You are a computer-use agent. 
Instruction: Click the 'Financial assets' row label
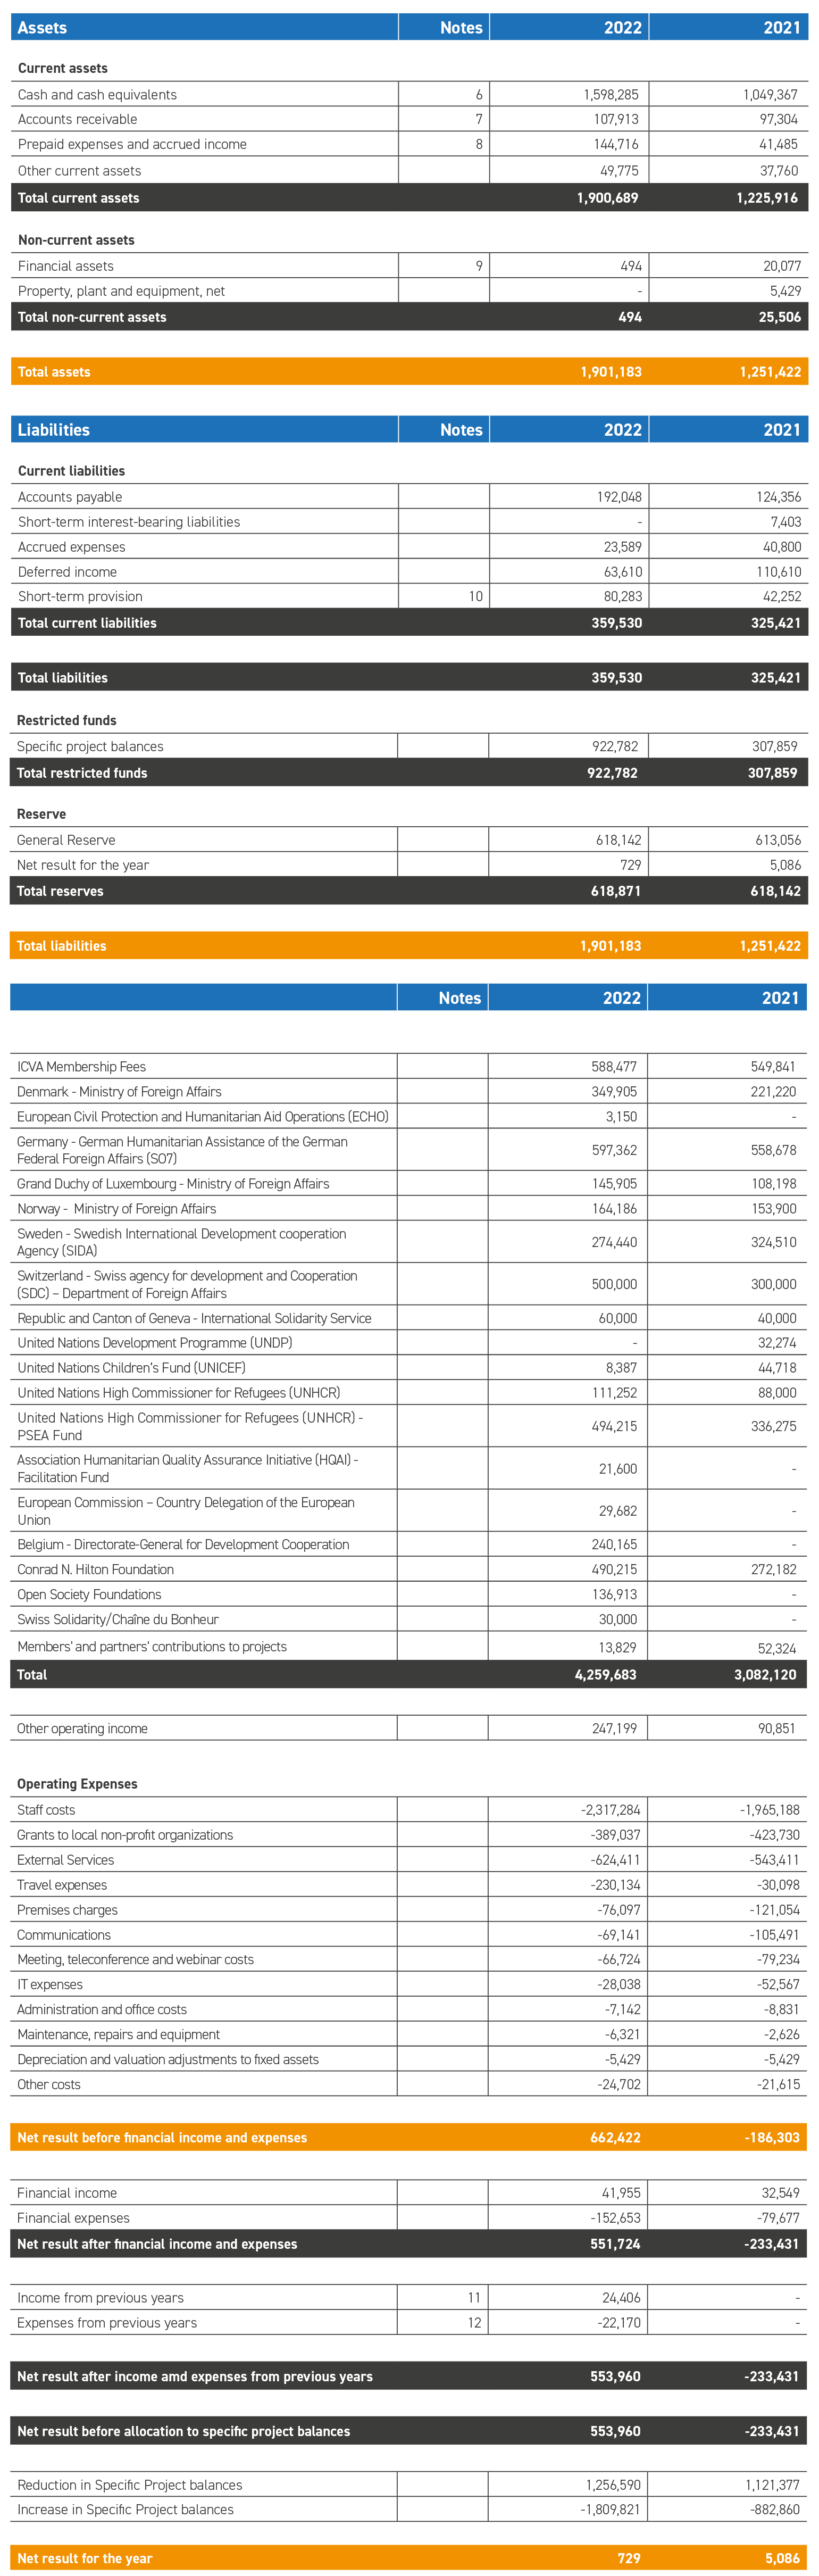pyautogui.click(x=66, y=266)
